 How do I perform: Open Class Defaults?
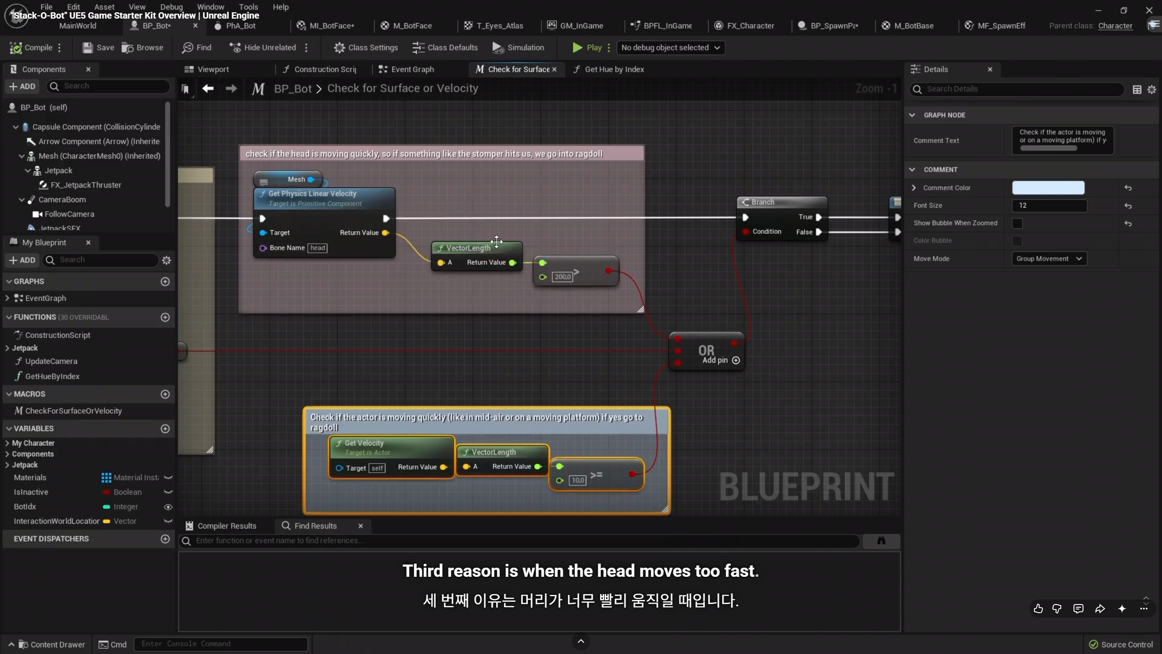point(445,48)
